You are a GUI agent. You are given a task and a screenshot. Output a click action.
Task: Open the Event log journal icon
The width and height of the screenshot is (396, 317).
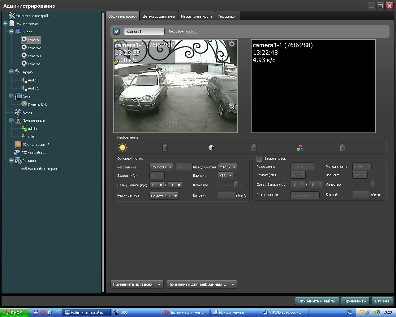(x=18, y=145)
